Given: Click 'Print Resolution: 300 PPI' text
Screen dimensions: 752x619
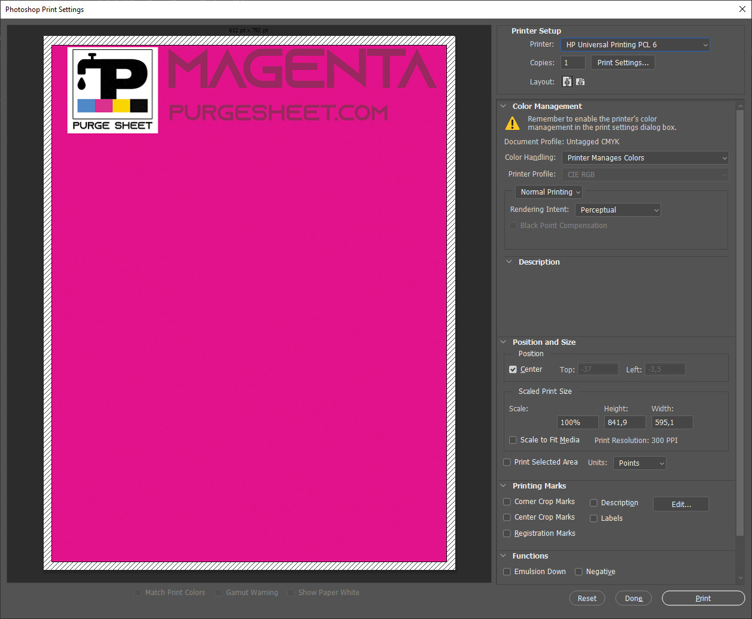Looking at the screenshot, I should tap(636, 441).
